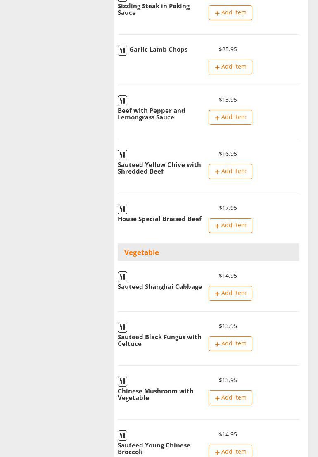This screenshot has width=318, height=457.
Task: Select the Vegetable category header
Action: tap(142, 252)
